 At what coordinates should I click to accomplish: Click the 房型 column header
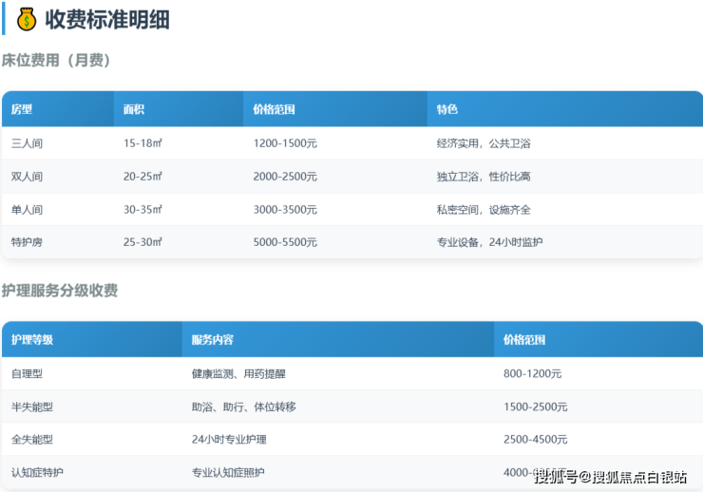point(22,109)
